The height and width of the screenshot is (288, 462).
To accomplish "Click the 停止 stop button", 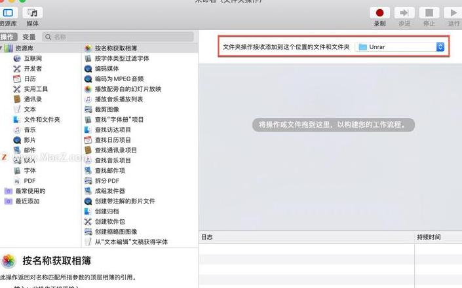I will click(x=429, y=13).
